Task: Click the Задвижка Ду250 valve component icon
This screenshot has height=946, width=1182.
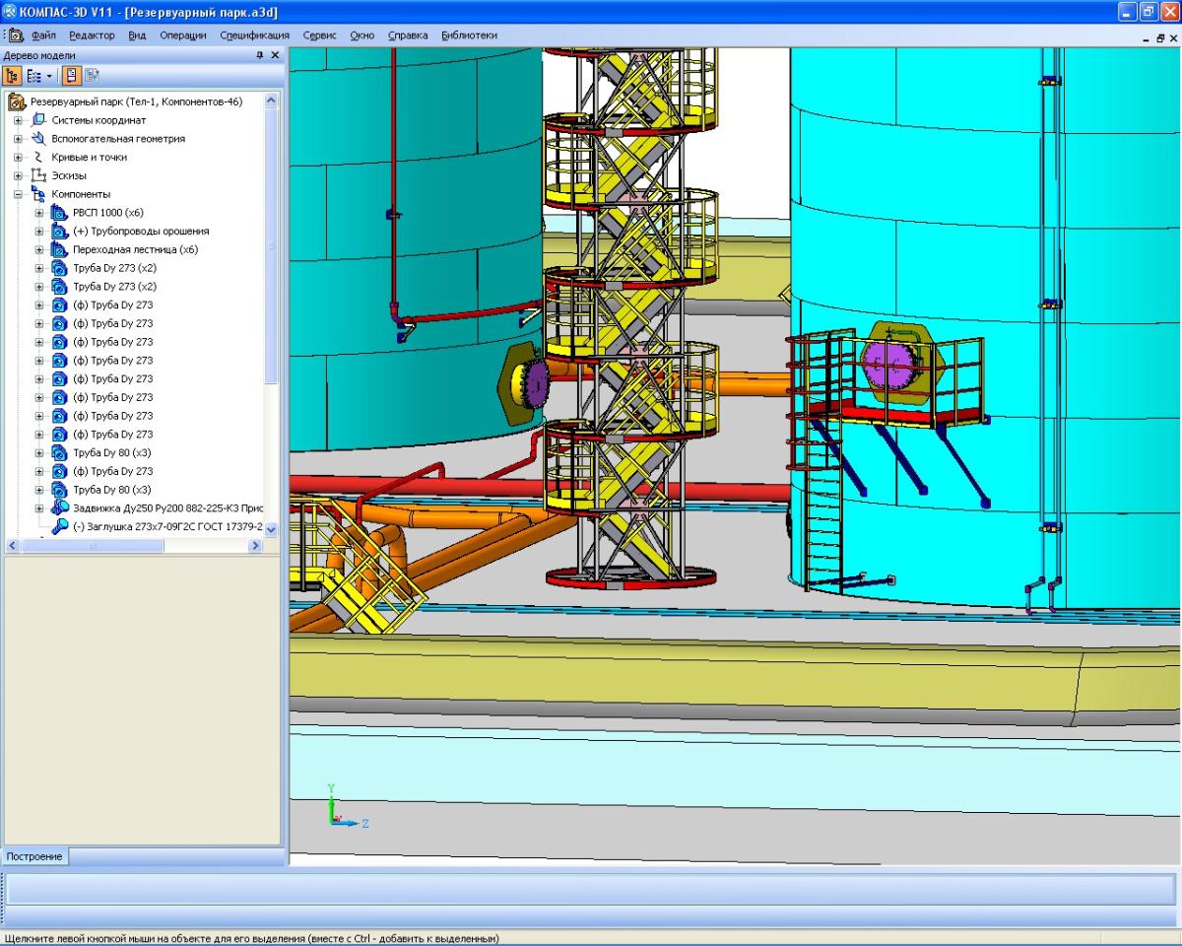Action: (x=60, y=508)
